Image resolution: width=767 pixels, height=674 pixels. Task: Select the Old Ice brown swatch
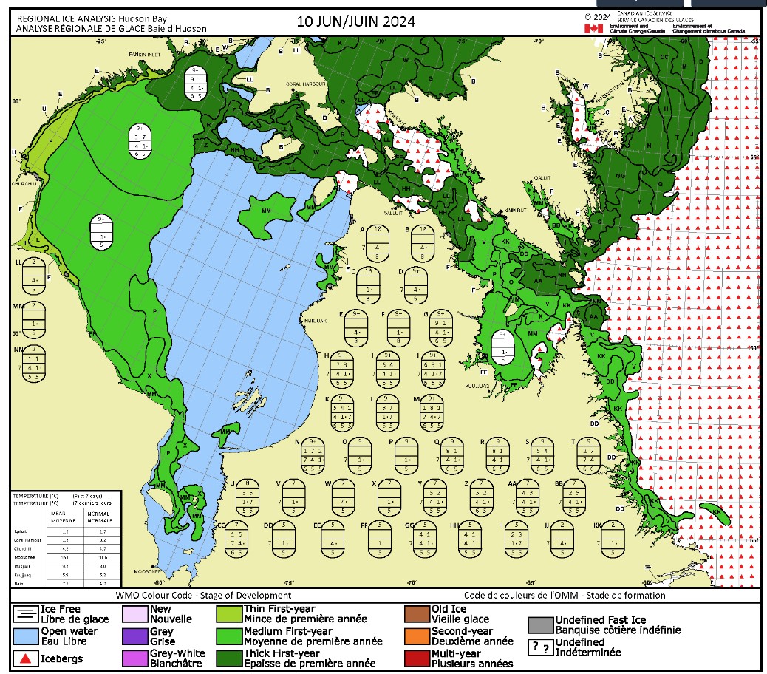[x=417, y=613]
